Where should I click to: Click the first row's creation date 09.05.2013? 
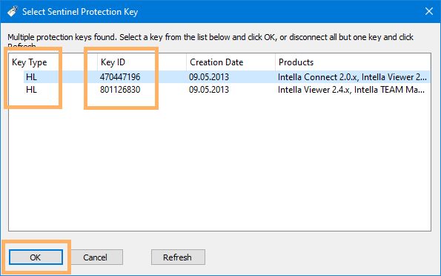(x=209, y=77)
